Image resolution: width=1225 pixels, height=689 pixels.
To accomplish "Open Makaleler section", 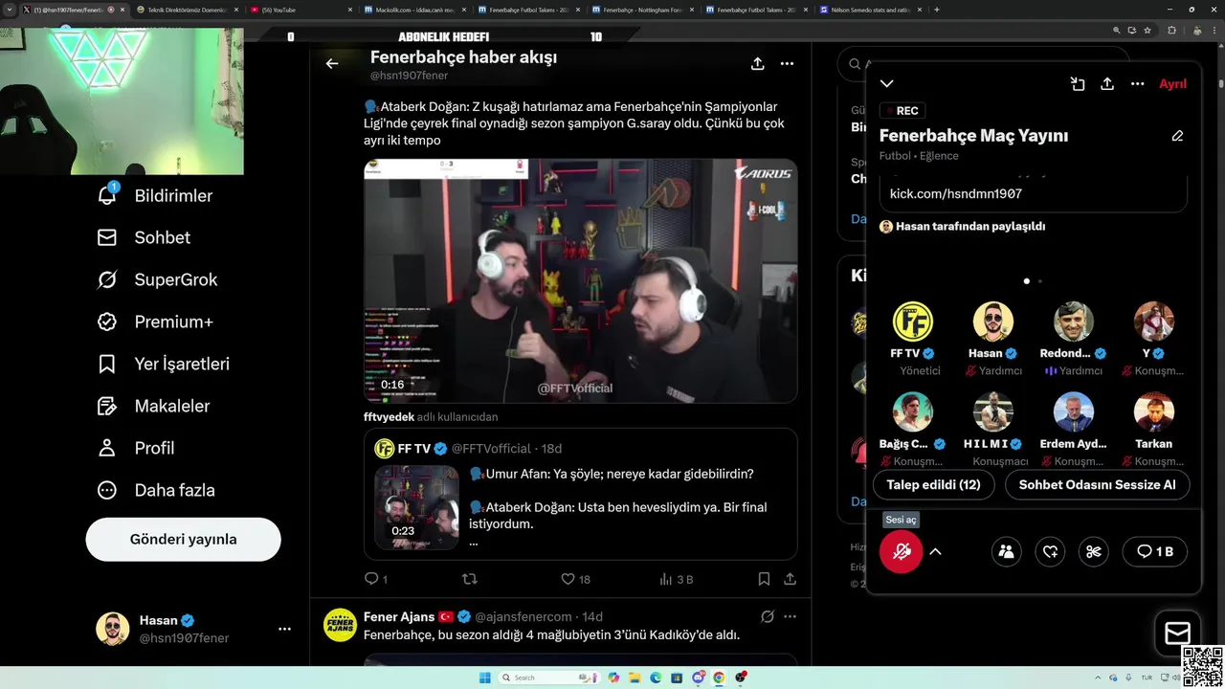I will click(x=153, y=406).
